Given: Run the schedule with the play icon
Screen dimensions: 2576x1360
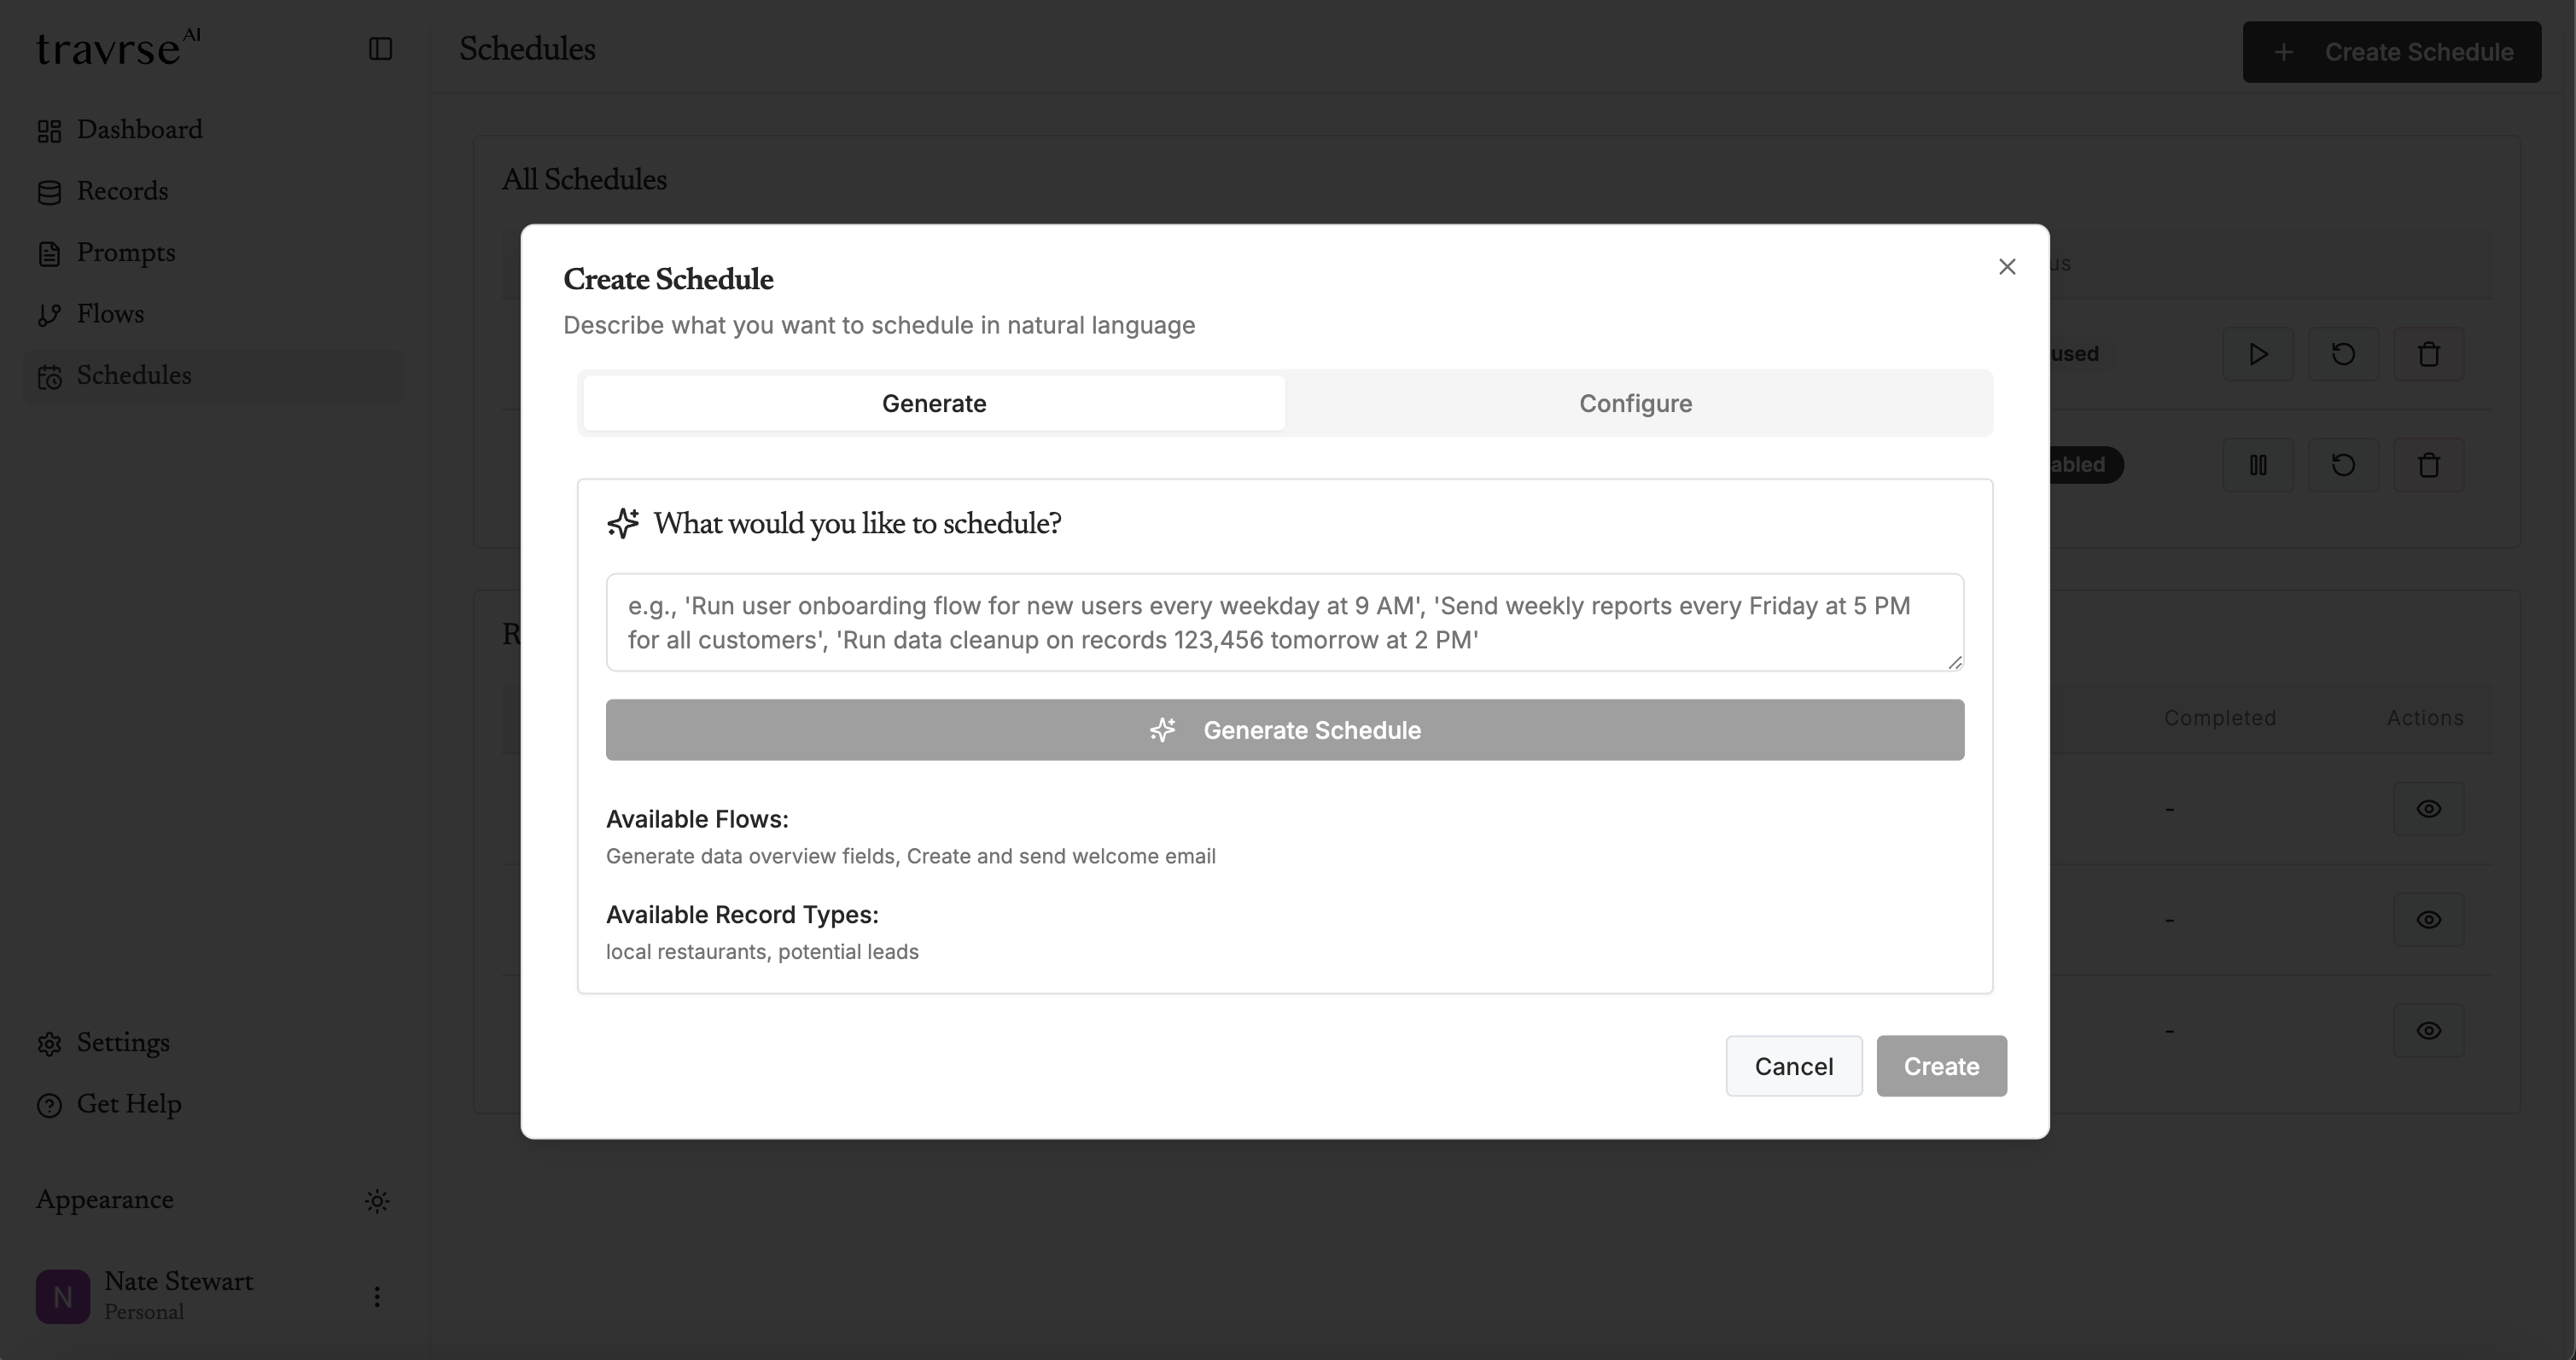Looking at the screenshot, I should click(x=2258, y=354).
